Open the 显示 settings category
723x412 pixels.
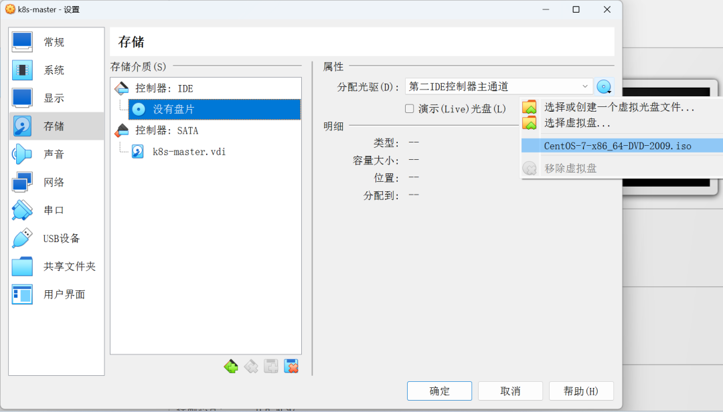point(56,98)
